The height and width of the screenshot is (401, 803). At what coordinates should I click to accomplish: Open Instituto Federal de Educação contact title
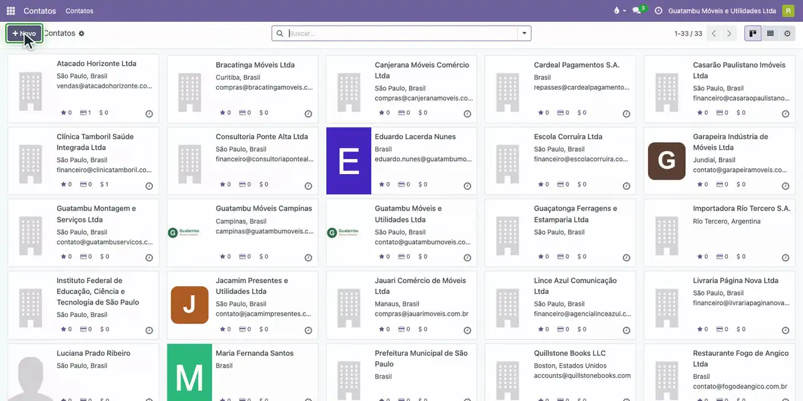click(x=98, y=291)
